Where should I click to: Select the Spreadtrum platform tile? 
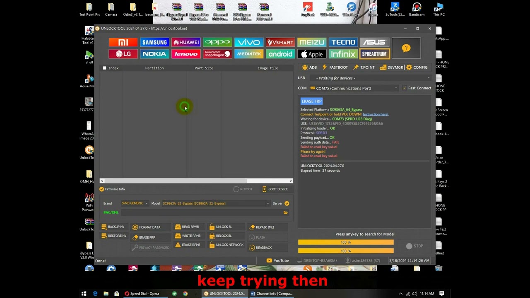tap(375, 54)
